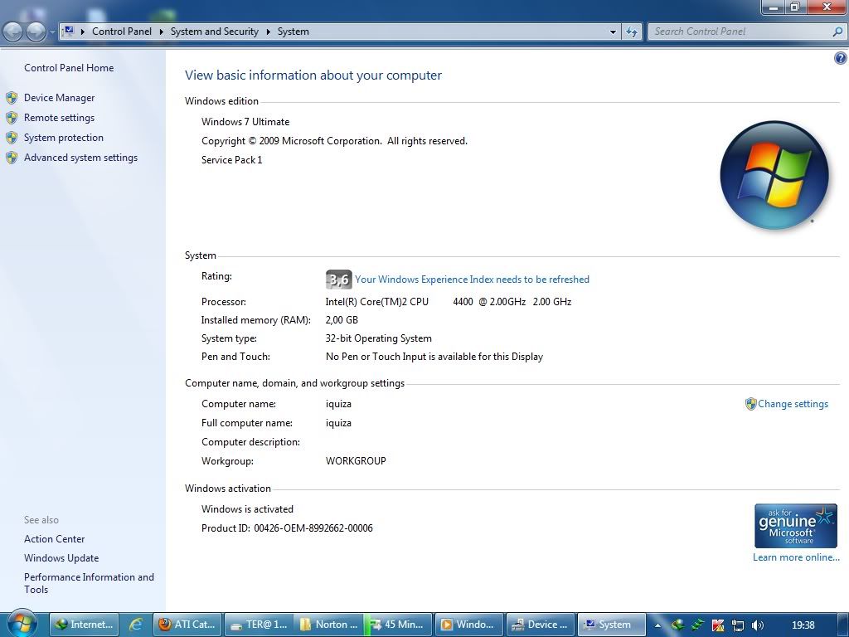
Task: Switch to Windows Media Player taskbar button
Action: [x=469, y=625]
